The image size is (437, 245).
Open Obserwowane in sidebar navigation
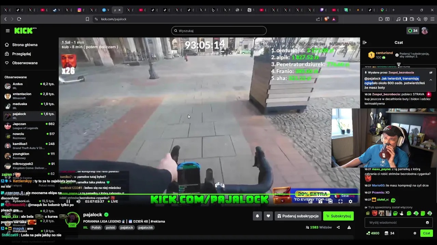click(21, 63)
